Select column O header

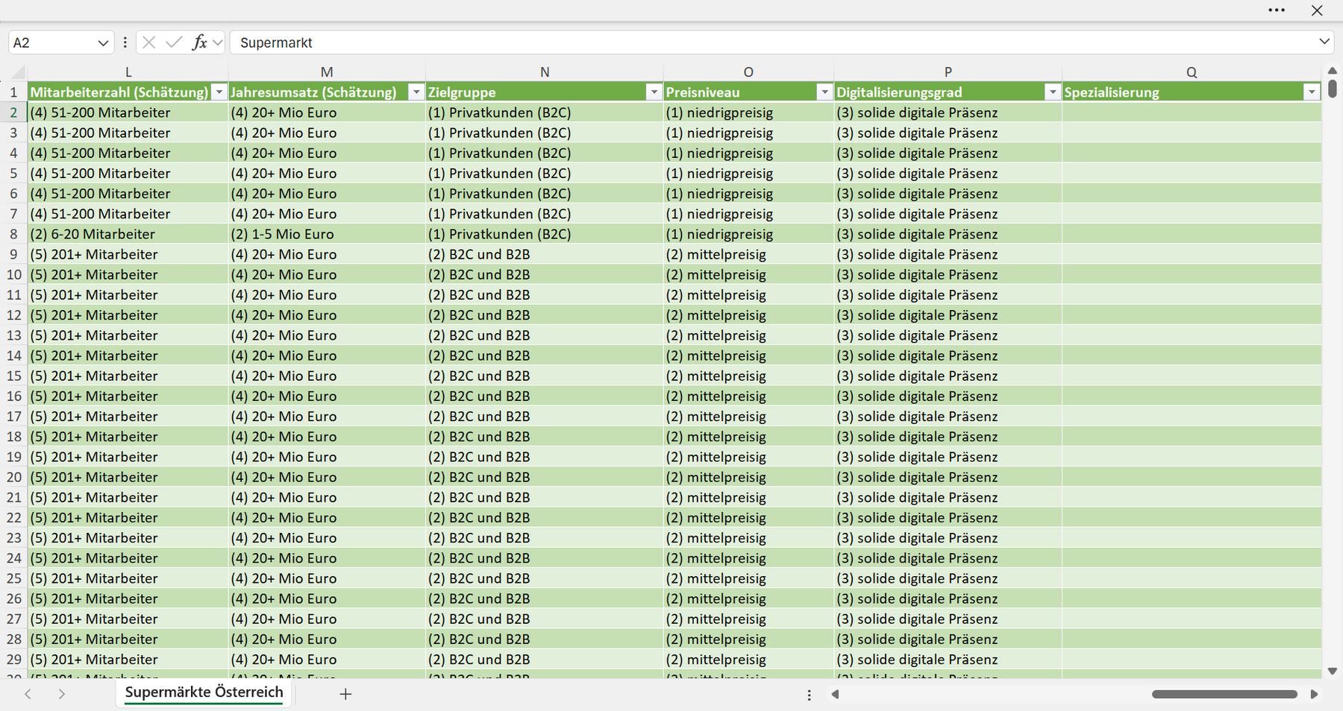click(748, 72)
